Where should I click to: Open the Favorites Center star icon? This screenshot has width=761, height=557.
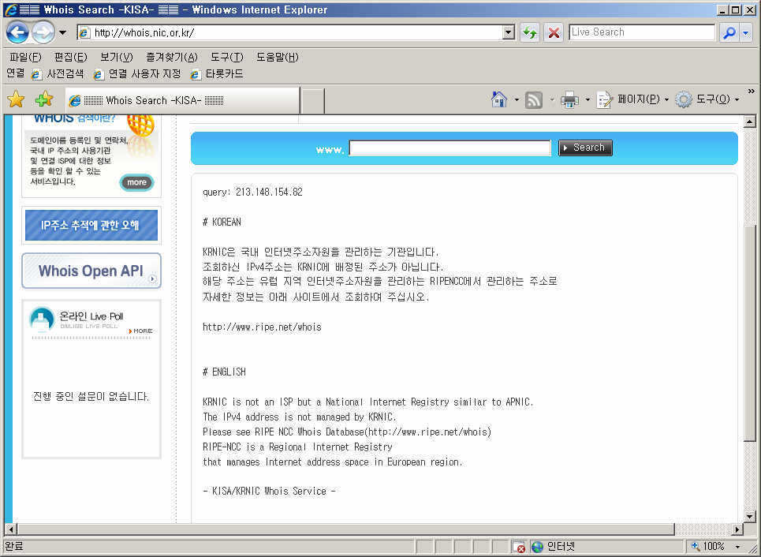[16, 99]
